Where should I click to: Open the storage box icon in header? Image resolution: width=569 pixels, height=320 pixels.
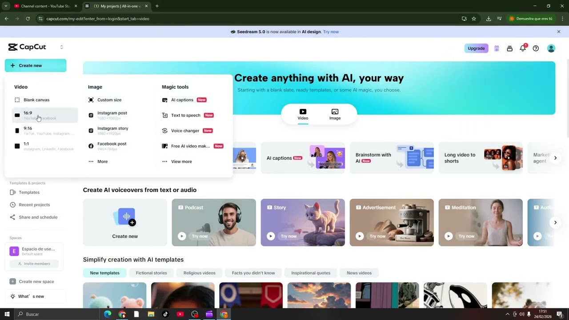click(x=509, y=48)
